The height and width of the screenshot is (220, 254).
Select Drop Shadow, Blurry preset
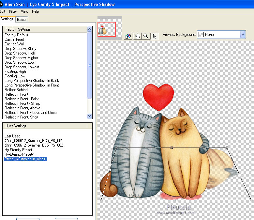tap(21, 49)
